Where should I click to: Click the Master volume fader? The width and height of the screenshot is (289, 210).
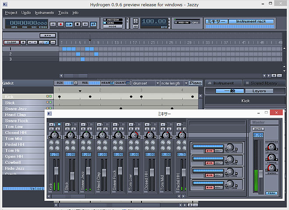tap(261, 173)
